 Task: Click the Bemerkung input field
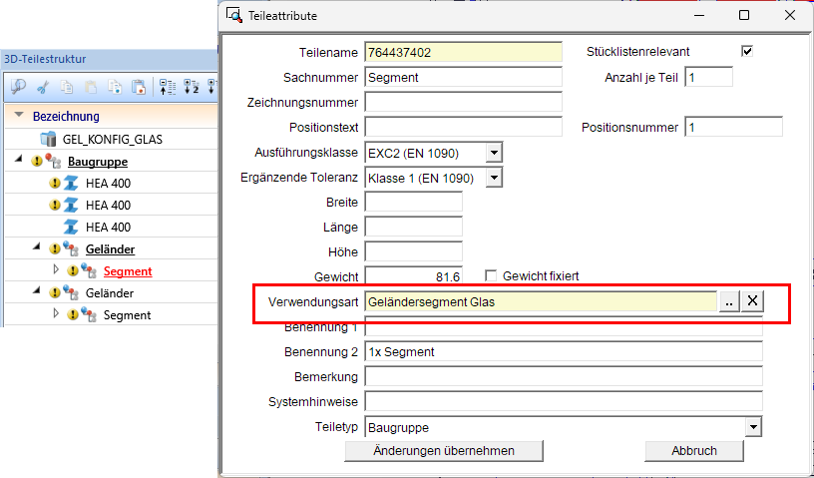tap(564, 376)
